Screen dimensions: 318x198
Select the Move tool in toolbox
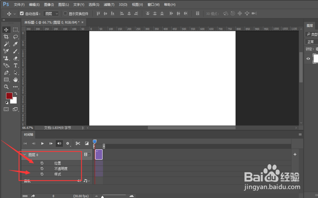pos(6,30)
